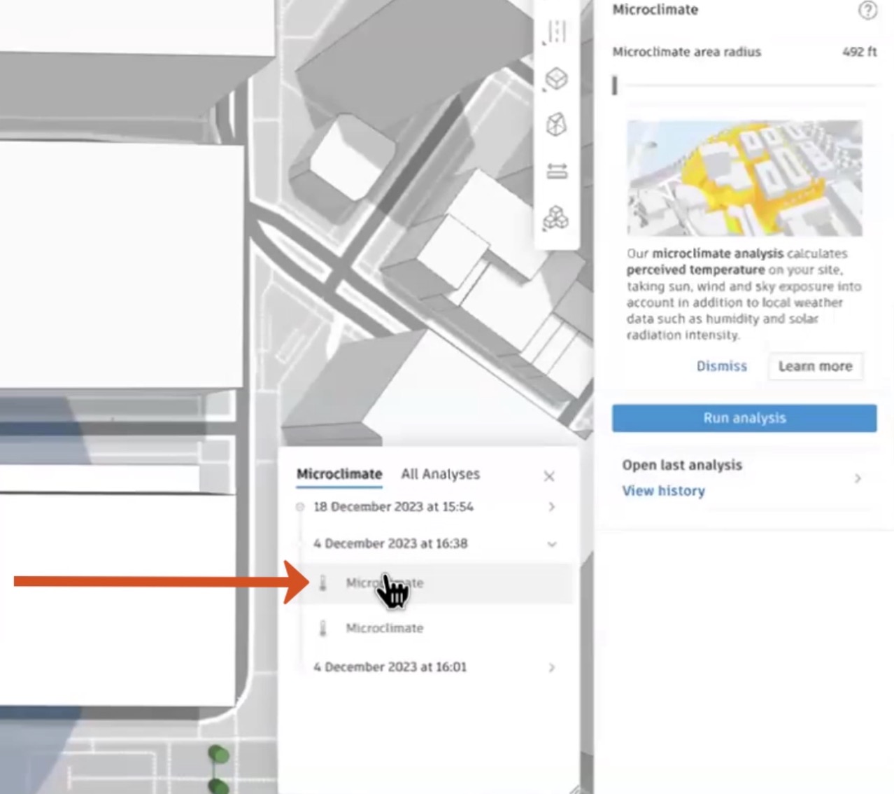Click the '4 December 2023 at 16:01' date text
Viewport: 894px width, 794px height.
390,667
